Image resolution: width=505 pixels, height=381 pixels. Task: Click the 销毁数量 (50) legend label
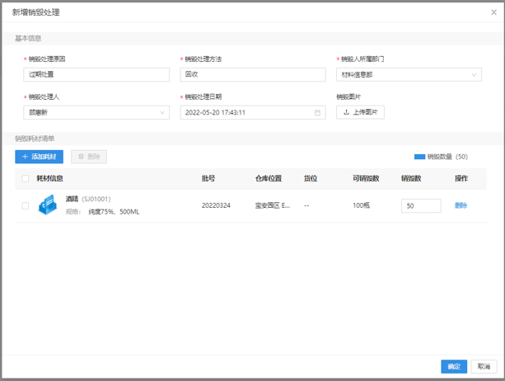[x=447, y=157]
